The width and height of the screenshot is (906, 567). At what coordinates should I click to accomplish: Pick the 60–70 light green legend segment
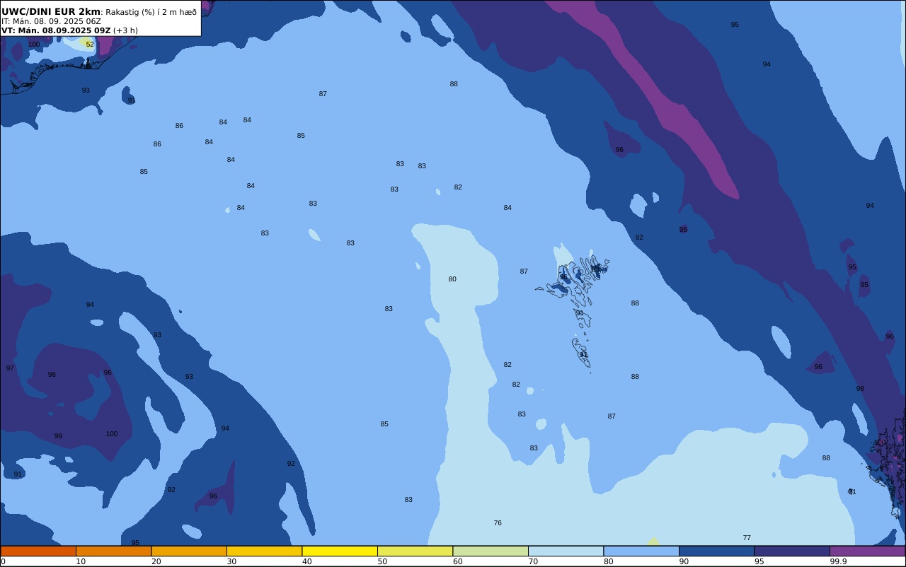click(x=491, y=551)
